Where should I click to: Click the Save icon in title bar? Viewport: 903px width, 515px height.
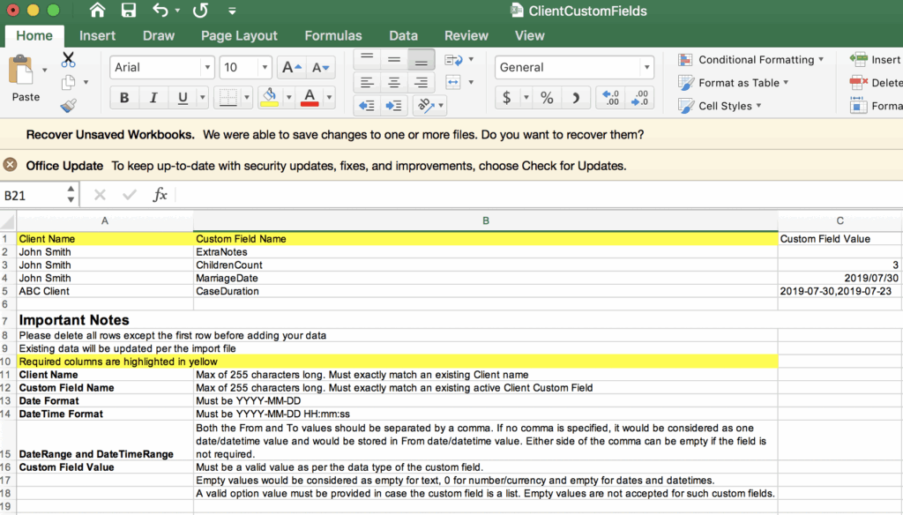coord(129,11)
